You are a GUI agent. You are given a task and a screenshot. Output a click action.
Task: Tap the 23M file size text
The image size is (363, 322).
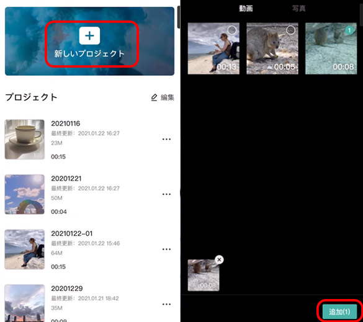pyautogui.click(x=56, y=143)
